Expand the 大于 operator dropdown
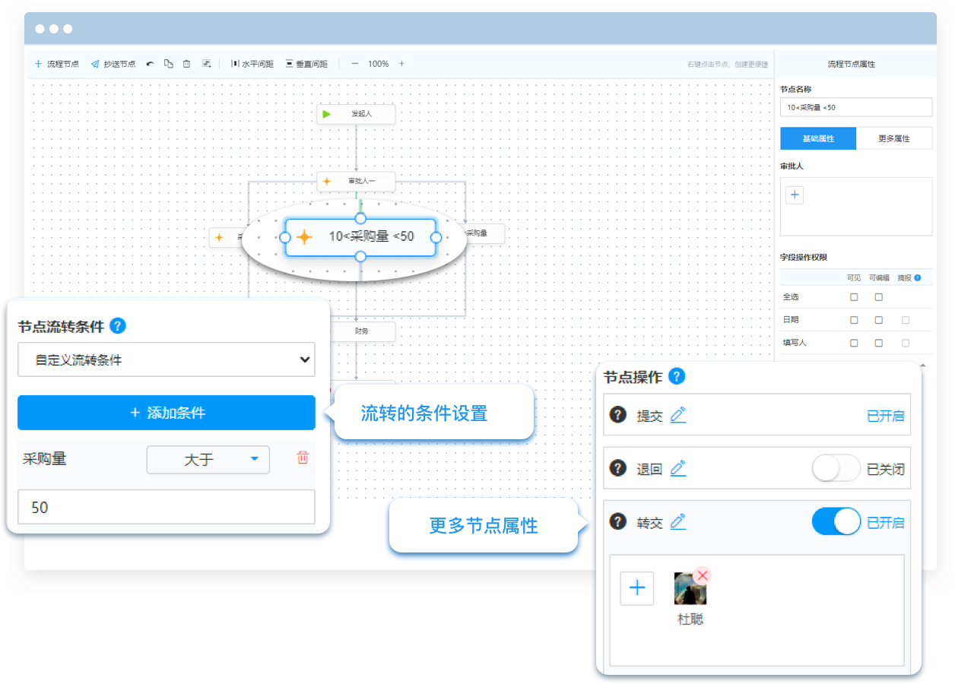The width and height of the screenshot is (955, 684). coord(208,459)
